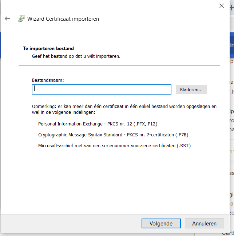Click the horizontal separator under the heading

[119, 65]
